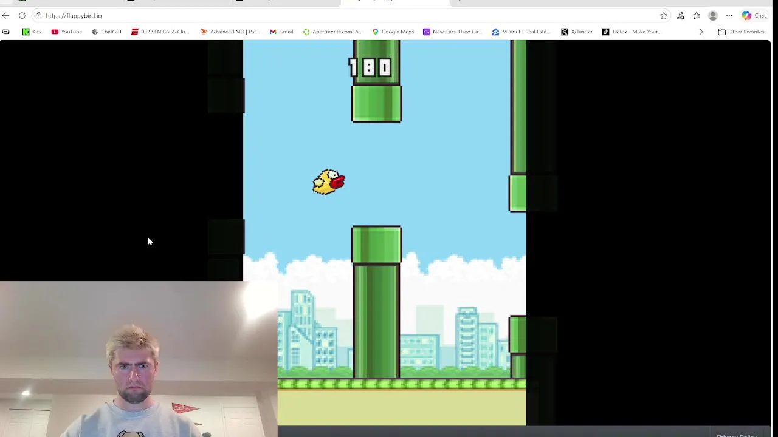Click the webcam overlay of the streamer
778x437 pixels.
139,359
